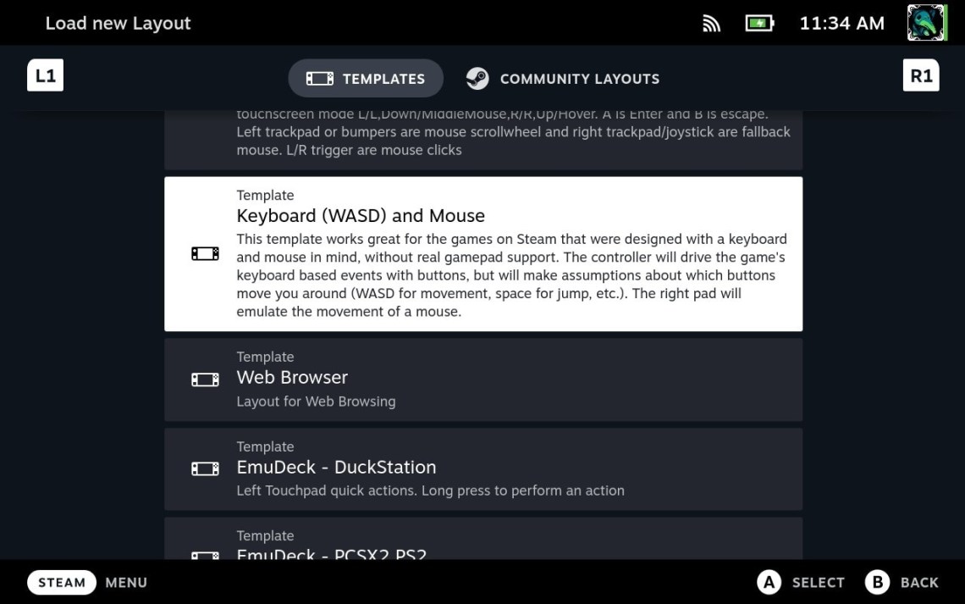Click the B Back button
The width and height of the screenshot is (965, 604).
point(902,583)
